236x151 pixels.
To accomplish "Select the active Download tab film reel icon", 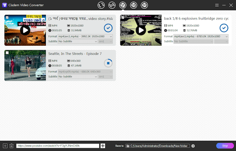I will [x=123, y=5].
